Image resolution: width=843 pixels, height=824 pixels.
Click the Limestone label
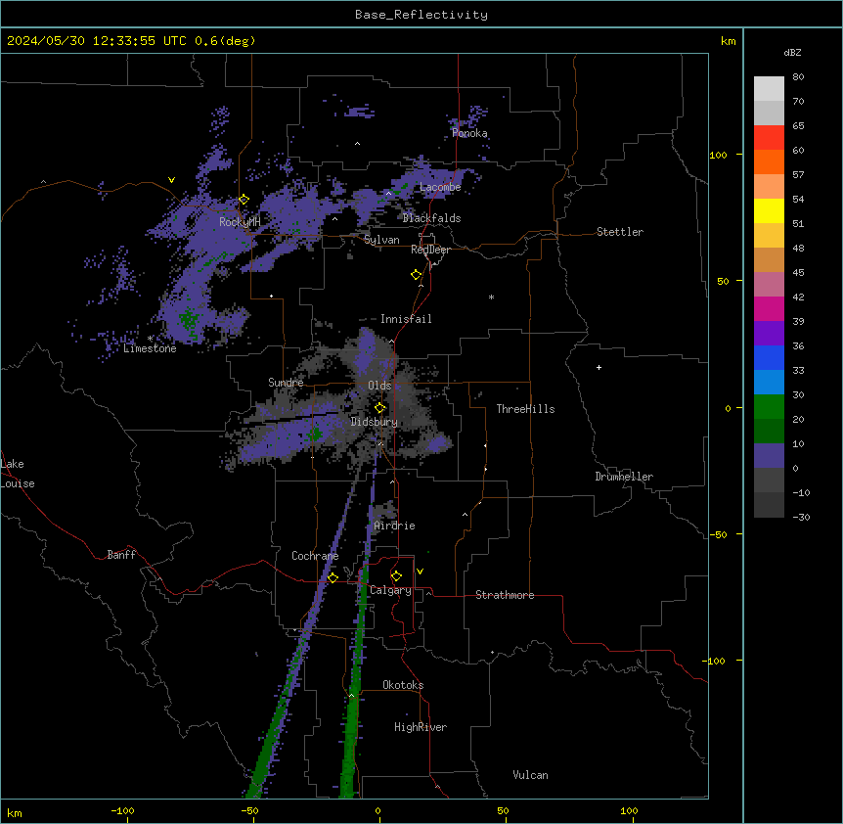[x=150, y=348]
